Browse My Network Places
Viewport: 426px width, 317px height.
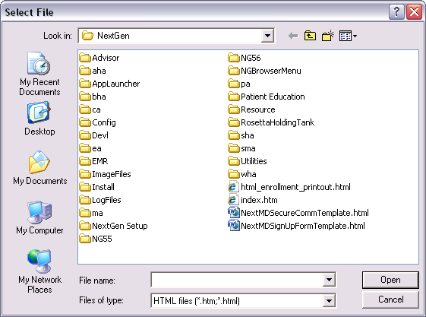(x=39, y=271)
